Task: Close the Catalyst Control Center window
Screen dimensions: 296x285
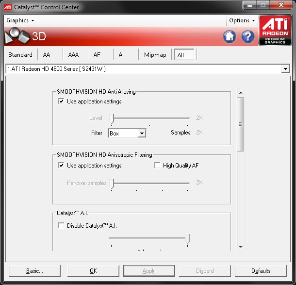Action: (281, 5)
